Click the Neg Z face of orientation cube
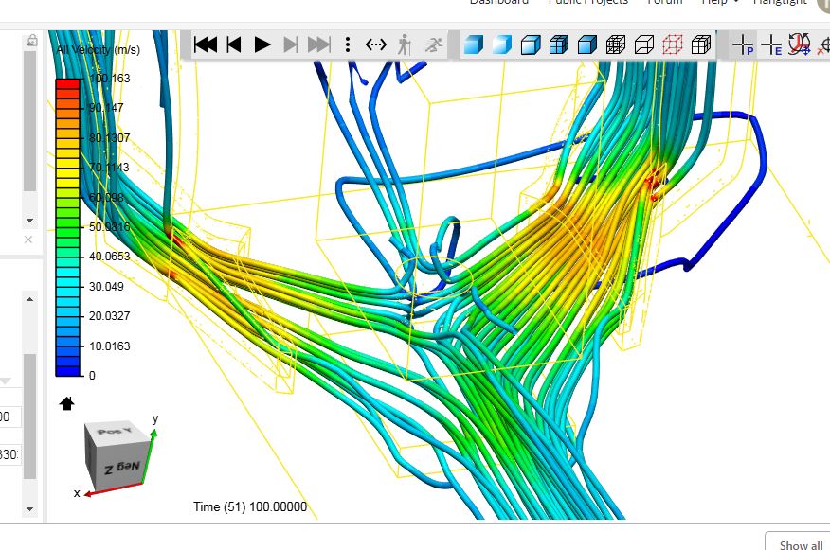The image size is (830, 550). [x=121, y=468]
